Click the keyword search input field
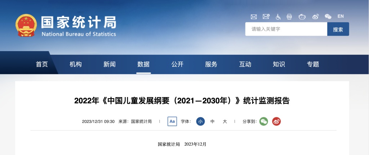369x155 pixels. [x=286, y=29]
